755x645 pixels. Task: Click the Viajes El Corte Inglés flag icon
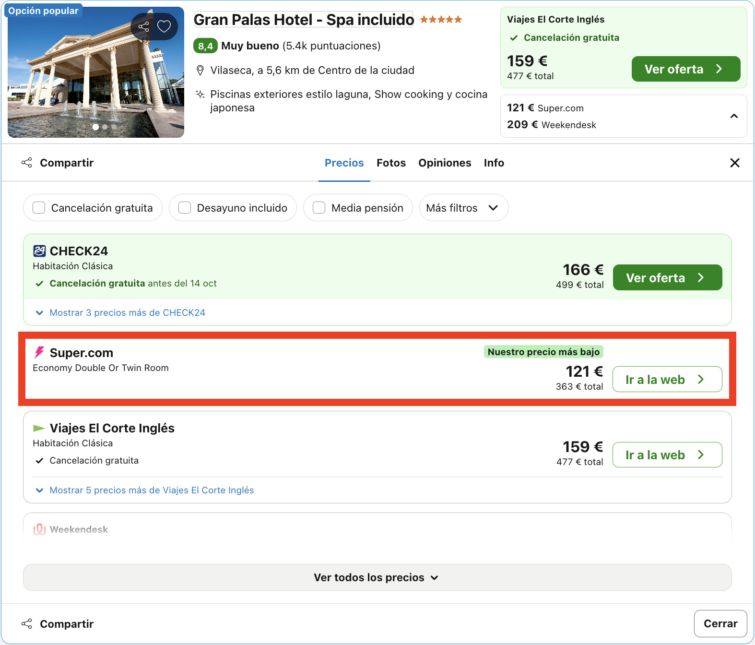[39, 428]
